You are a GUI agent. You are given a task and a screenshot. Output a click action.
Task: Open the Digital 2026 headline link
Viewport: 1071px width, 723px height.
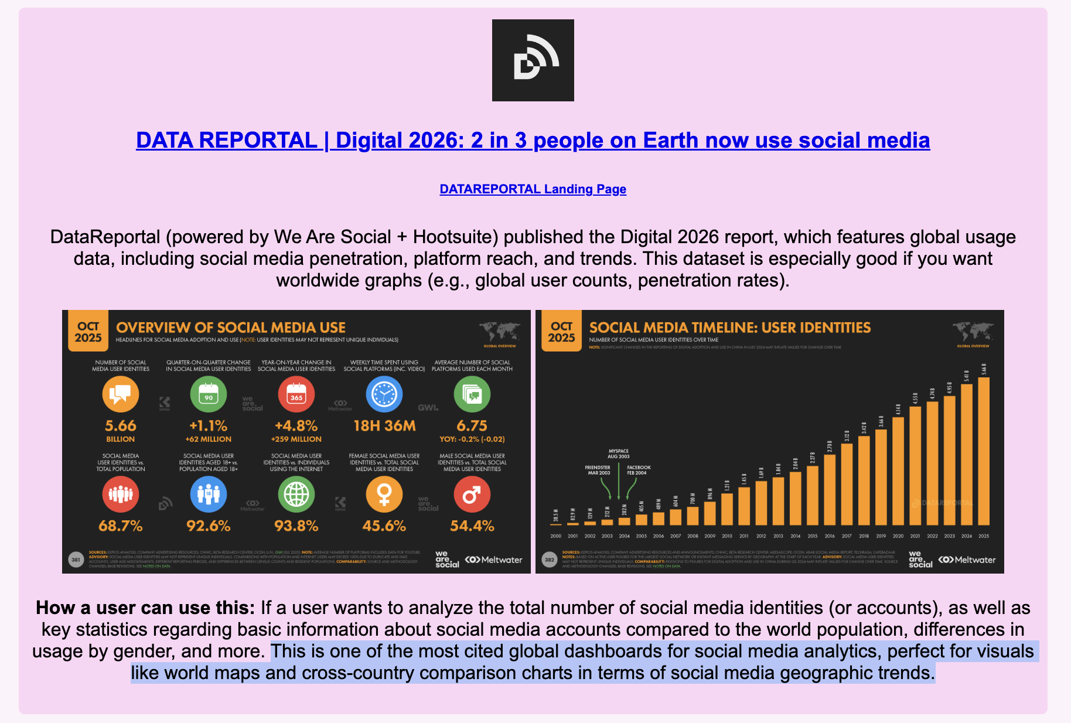click(x=533, y=140)
